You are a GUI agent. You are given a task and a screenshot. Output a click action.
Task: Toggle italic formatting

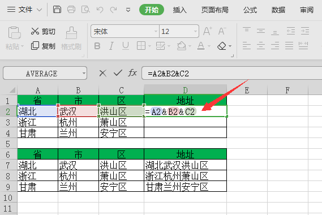[x=111, y=46]
